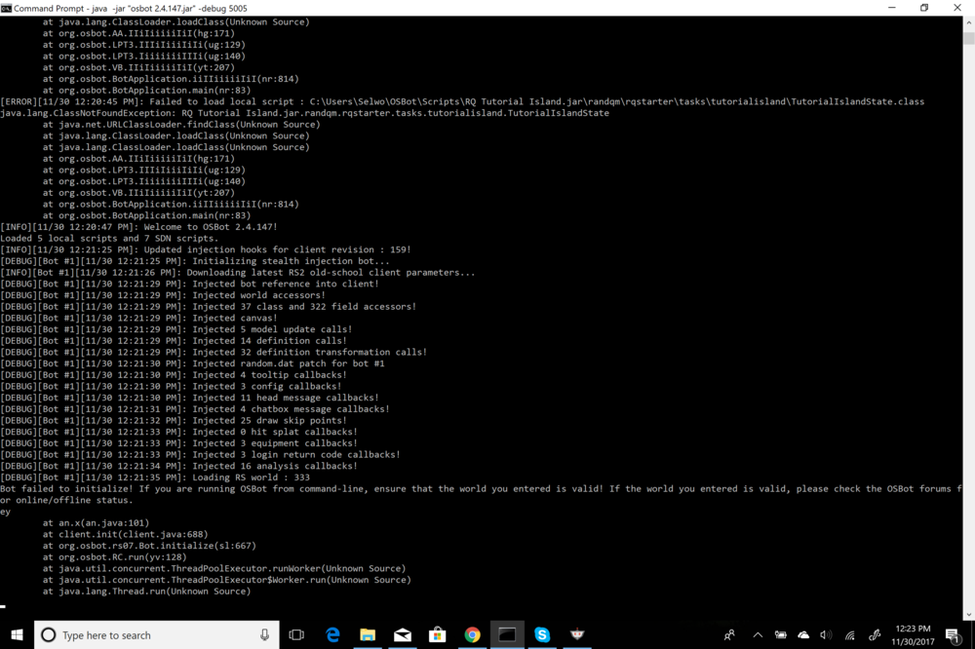Click 'Injected 11 head message callbacks!' line
975x649 pixels.
click(x=190, y=398)
